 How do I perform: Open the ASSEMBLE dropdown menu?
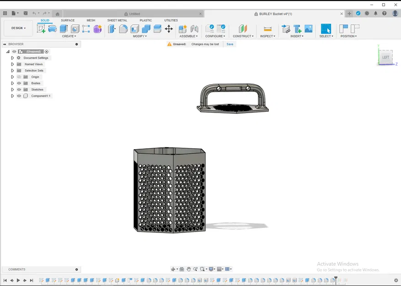click(188, 36)
